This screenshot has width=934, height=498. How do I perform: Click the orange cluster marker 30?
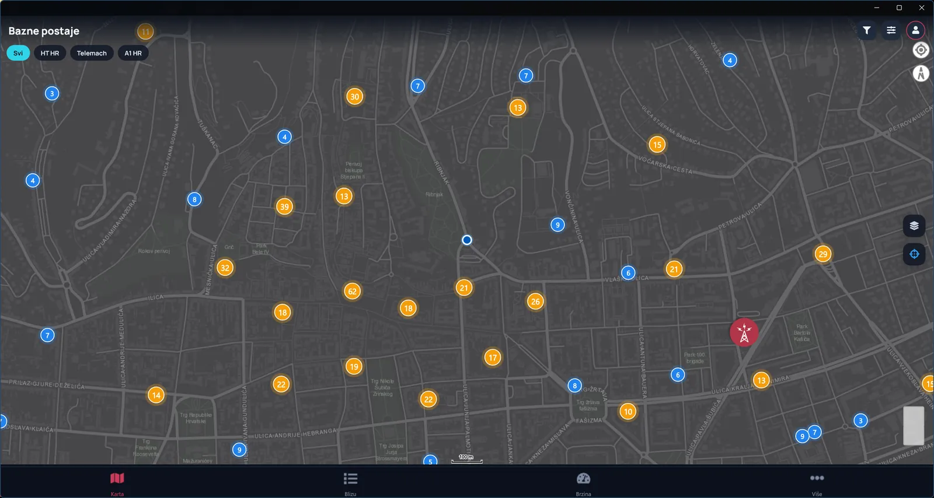[354, 97]
